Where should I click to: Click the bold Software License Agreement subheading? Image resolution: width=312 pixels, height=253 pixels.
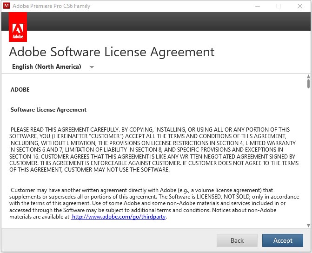pos(48,110)
